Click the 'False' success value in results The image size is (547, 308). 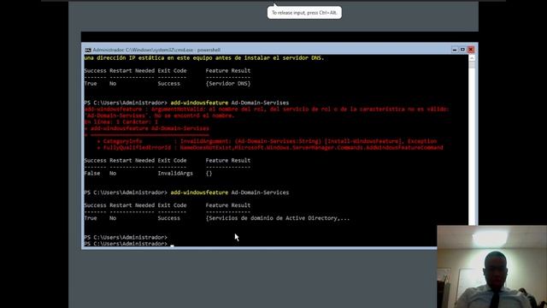[x=92, y=173]
